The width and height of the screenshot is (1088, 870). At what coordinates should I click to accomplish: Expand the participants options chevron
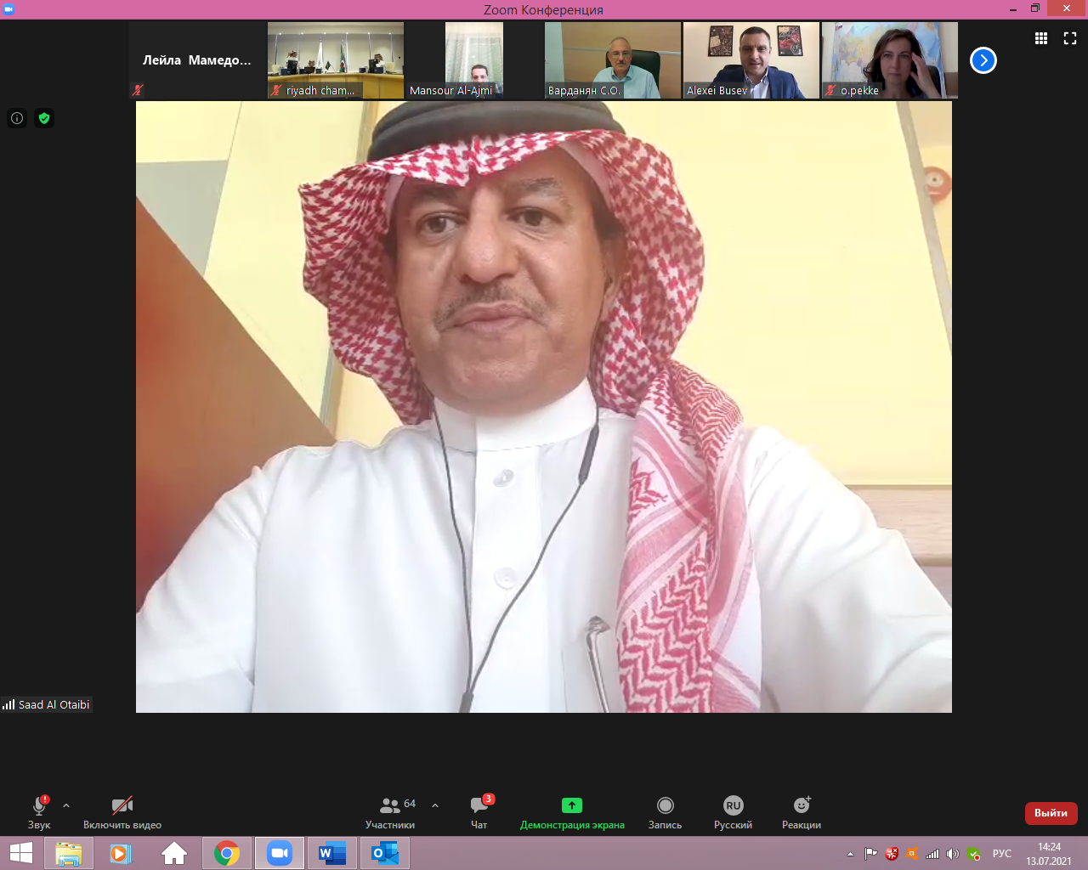435,805
